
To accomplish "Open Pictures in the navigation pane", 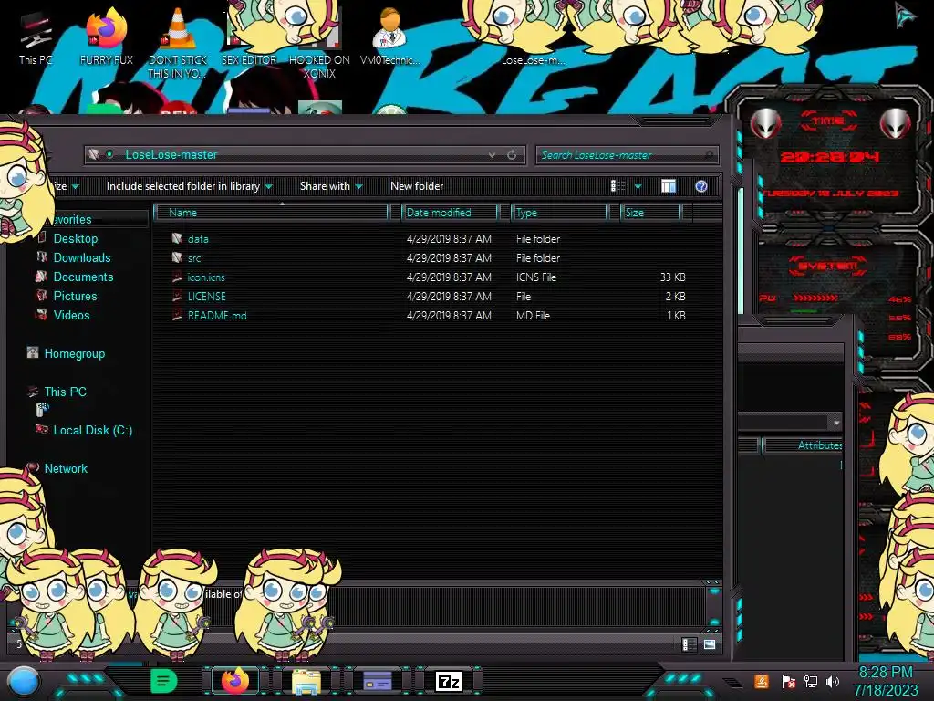I will tap(75, 296).
